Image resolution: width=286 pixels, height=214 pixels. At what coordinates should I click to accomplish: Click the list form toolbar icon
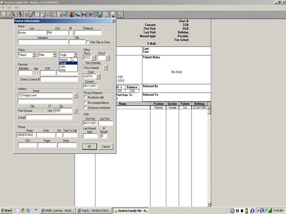(54, 14)
